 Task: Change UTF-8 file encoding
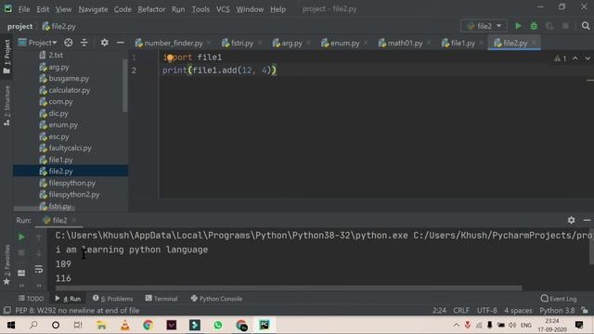tap(486, 310)
